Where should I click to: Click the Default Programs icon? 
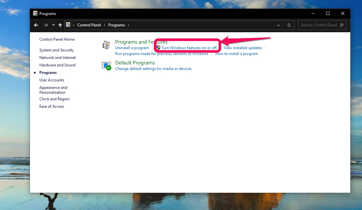pos(106,66)
